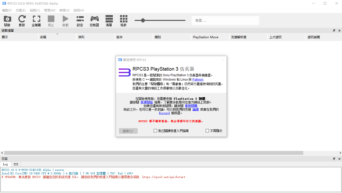Viewport: 342px width, 193px height.
Task: Float the 日誌 log panel with undock icon
Action: 334,159
